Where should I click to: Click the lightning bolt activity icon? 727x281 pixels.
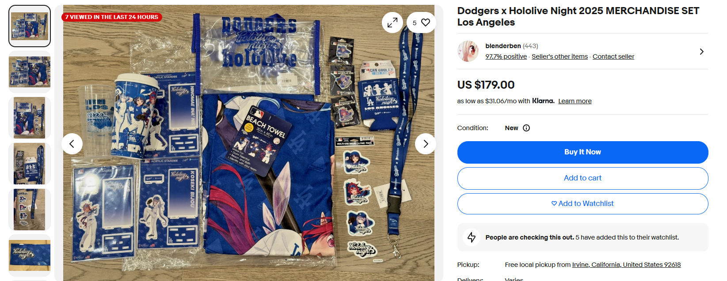(x=472, y=237)
